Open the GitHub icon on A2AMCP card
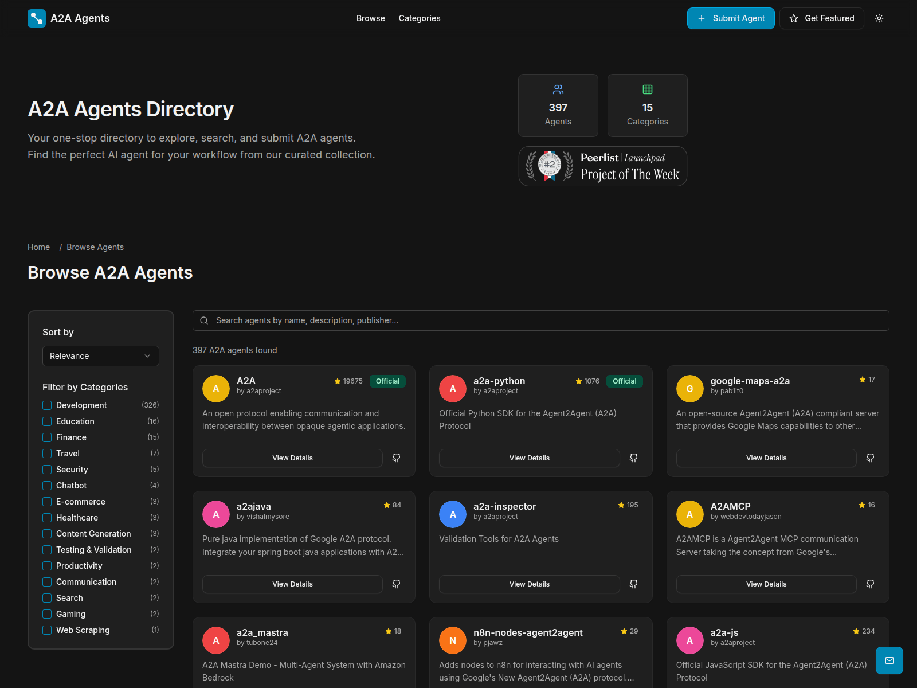Image resolution: width=917 pixels, height=688 pixels. 870,584
